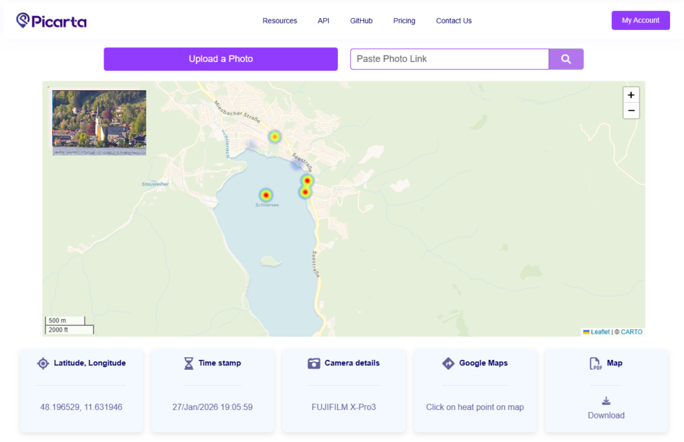Click 'Click on heat point on map' text
The height and width of the screenshot is (442, 684).
(475, 407)
